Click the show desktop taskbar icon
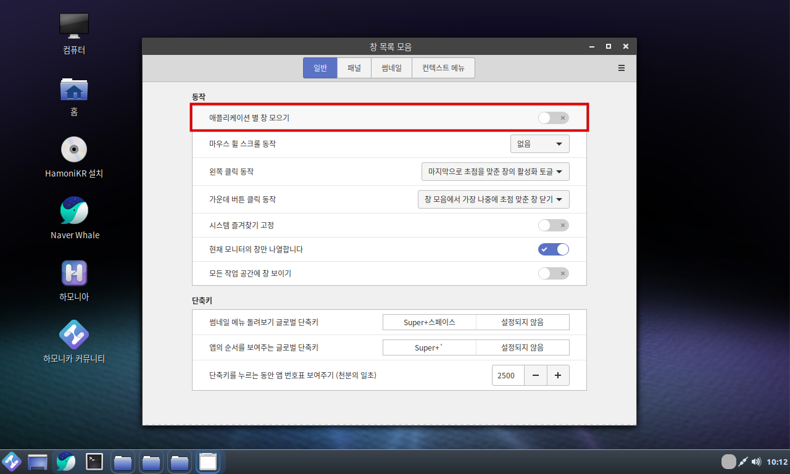The width and height of the screenshot is (790, 474). (x=38, y=462)
